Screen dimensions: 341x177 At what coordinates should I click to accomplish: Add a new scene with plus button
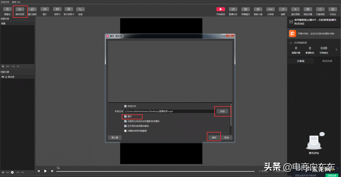(x=3, y=66)
